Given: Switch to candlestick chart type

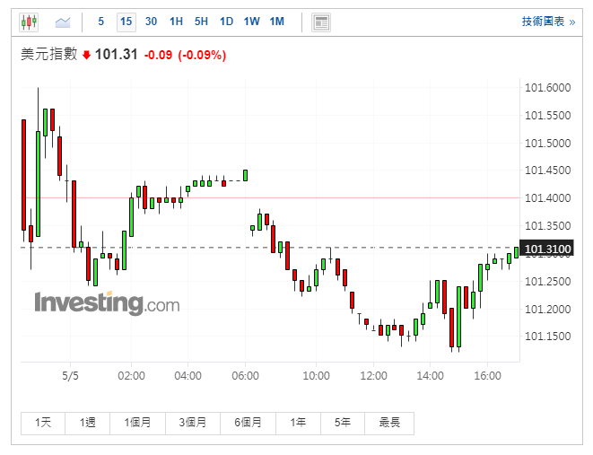Looking at the screenshot, I should [29, 22].
